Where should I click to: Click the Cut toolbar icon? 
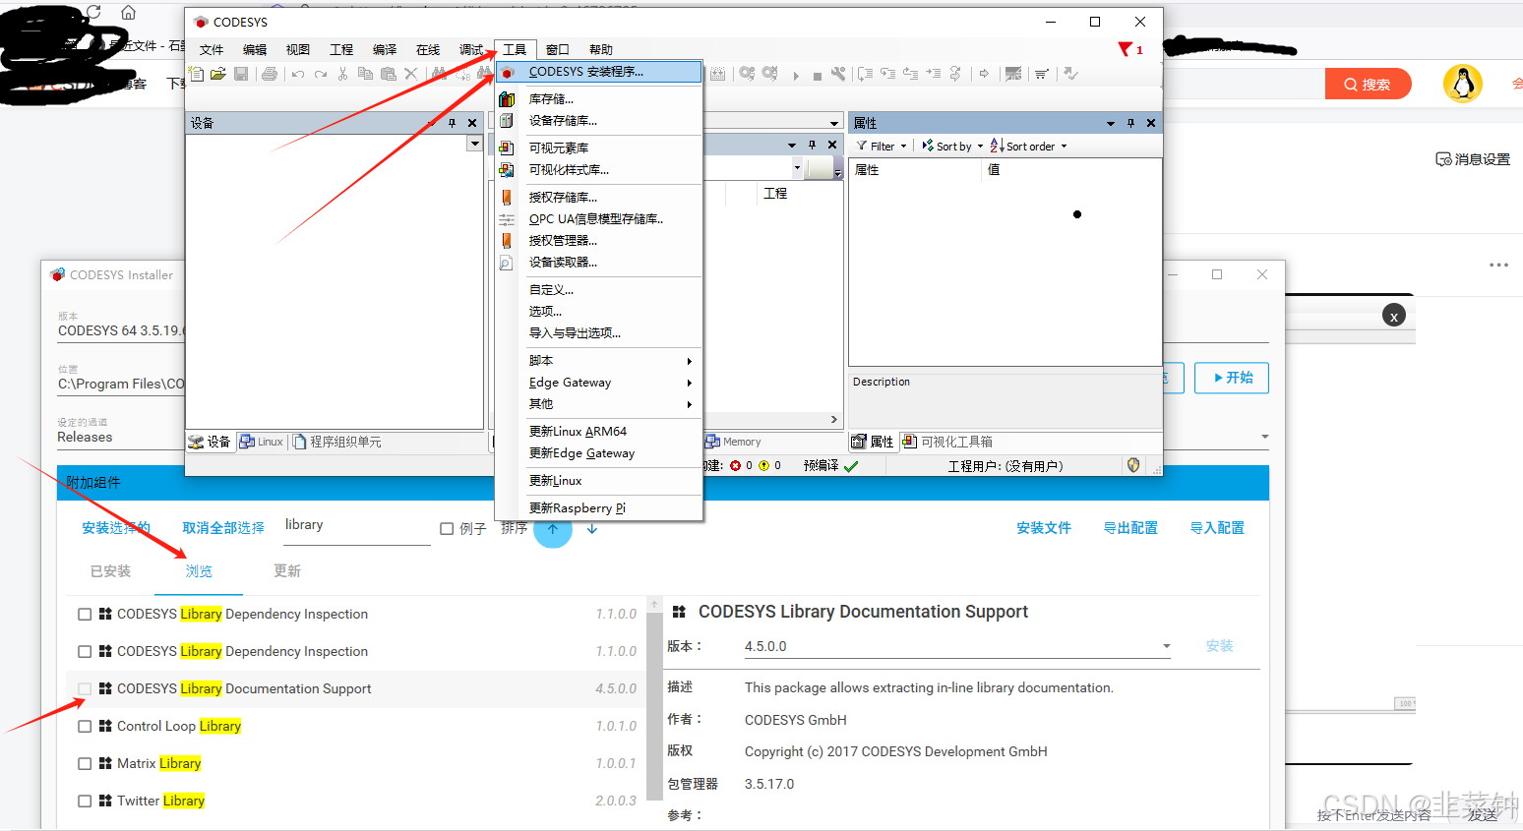[x=343, y=73]
